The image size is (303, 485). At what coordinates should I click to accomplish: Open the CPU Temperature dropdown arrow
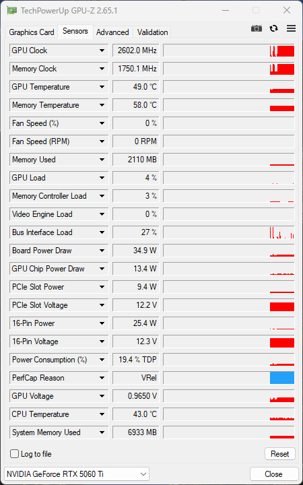pyautogui.click(x=102, y=414)
